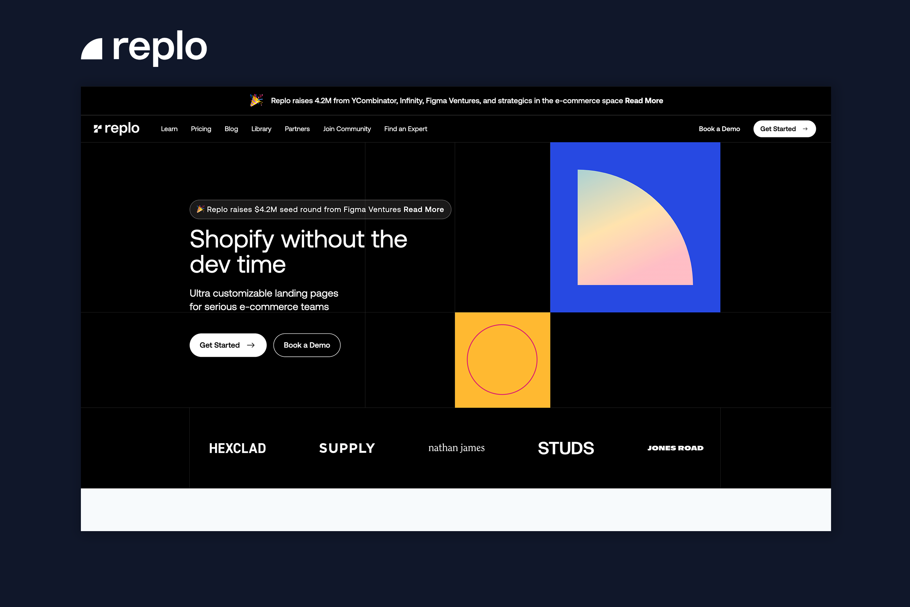Select the Library navigation tab
This screenshot has width=910, height=607.
coord(261,129)
